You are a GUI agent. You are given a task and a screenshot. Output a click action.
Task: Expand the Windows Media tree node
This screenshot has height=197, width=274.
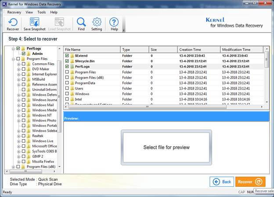(19, 111)
